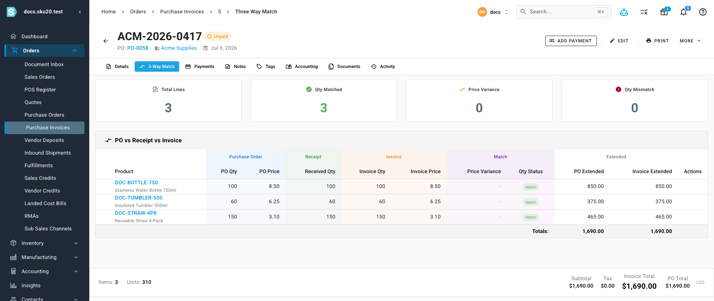Open the Notes tab
Screen dimensions: 714x301
pos(236,67)
